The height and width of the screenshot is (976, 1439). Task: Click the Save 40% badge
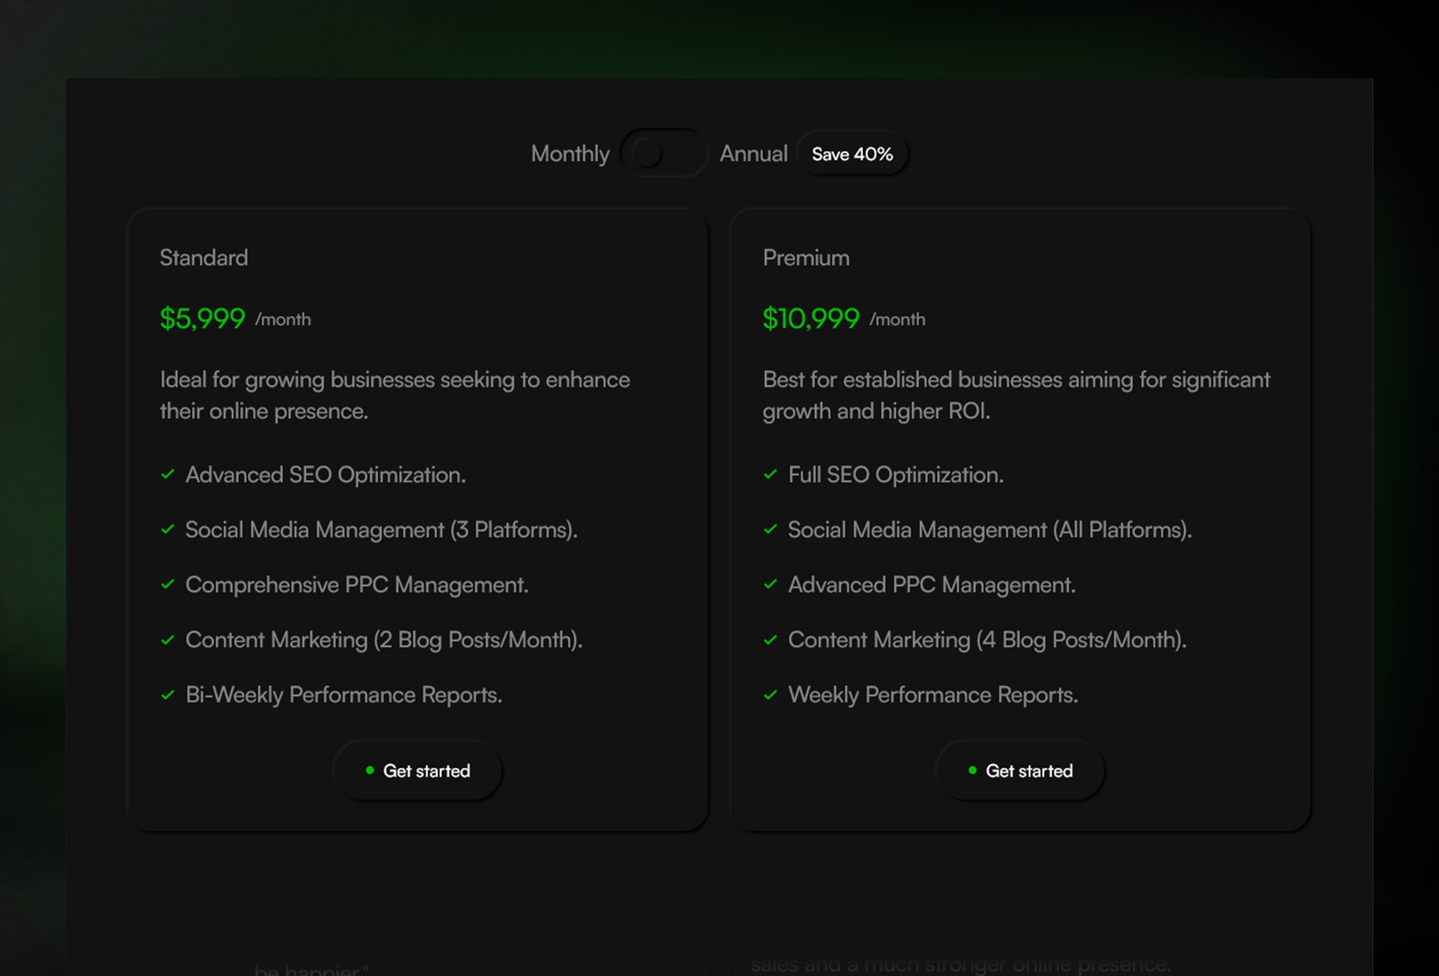(852, 154)
